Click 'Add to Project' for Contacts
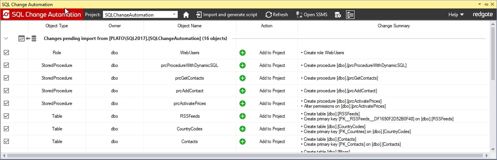Image resolution: width=497 pixels, height=160 pixels. 272,142
